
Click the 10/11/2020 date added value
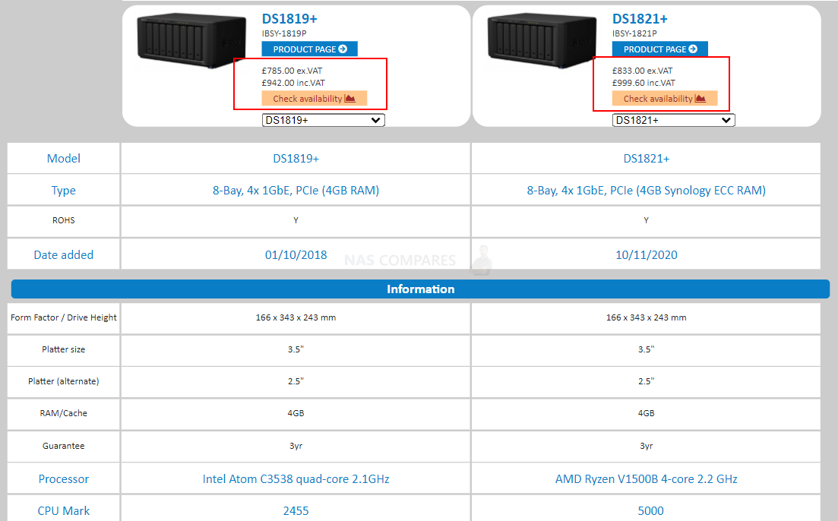pos(646,255)
